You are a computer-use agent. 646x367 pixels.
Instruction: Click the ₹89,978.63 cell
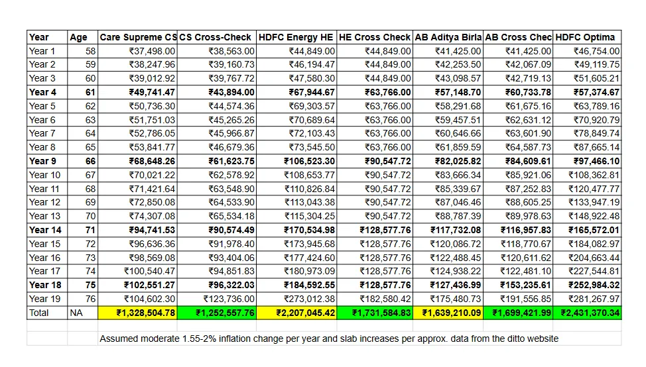pos(518,216)
